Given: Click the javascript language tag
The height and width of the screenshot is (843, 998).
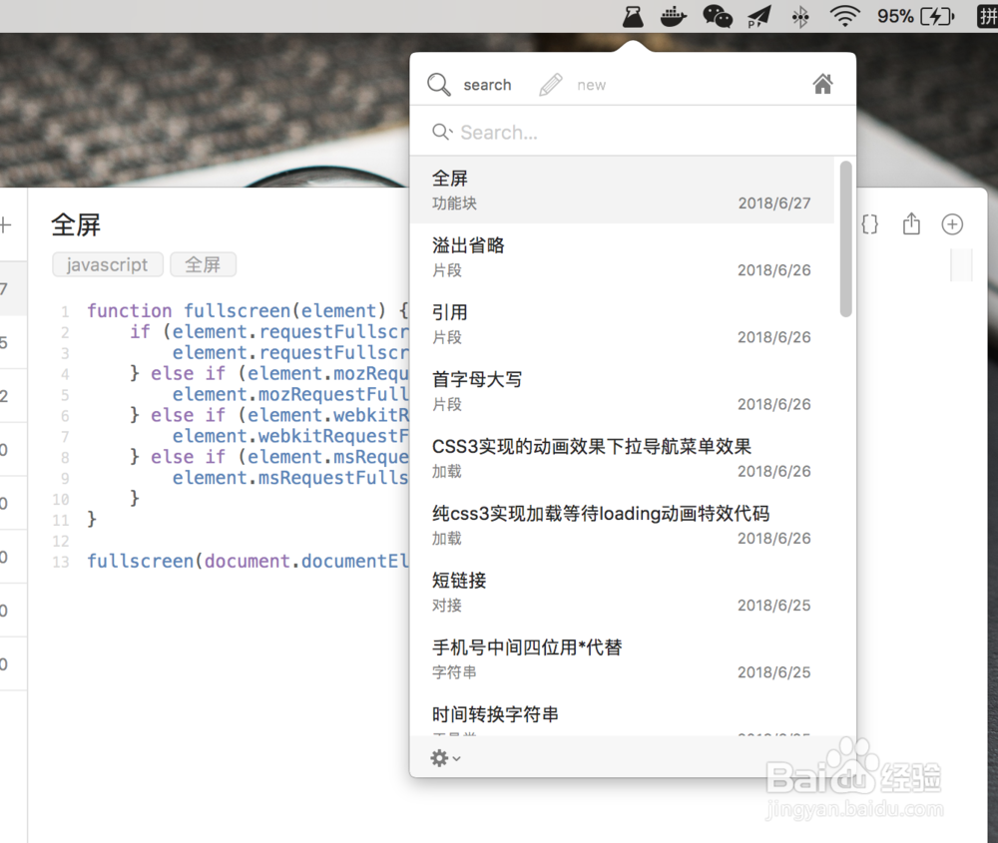Looking at the screenshot, I should 108,264.
